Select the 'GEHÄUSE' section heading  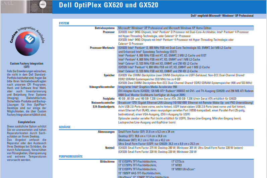65,127
